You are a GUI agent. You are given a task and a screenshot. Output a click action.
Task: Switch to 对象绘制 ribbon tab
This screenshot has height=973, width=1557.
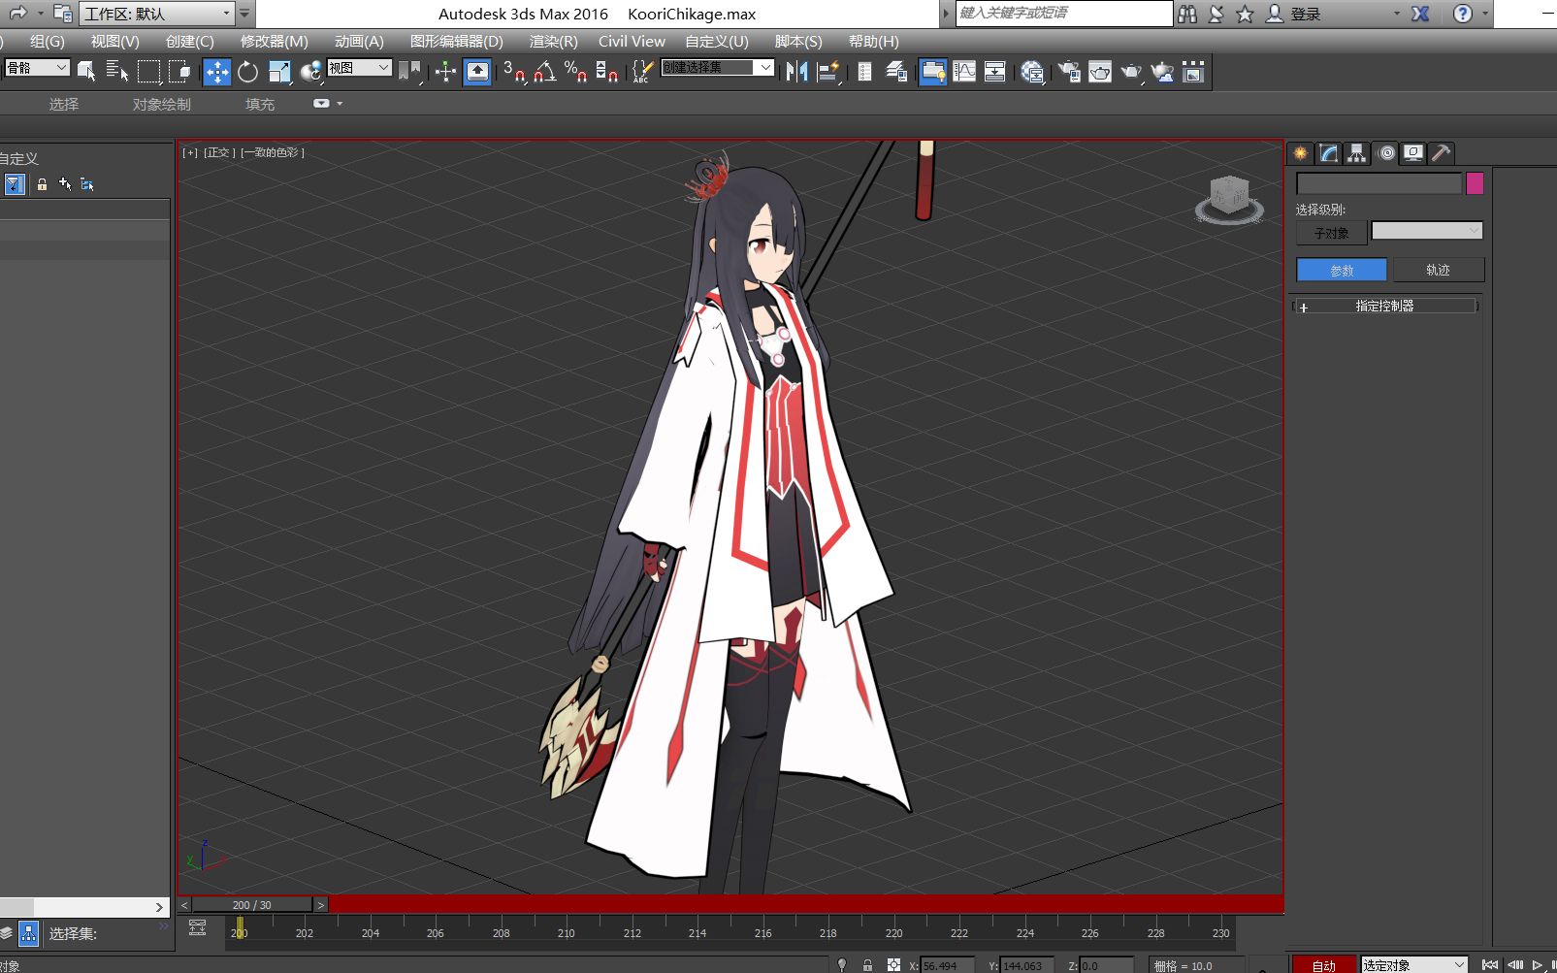161,104
